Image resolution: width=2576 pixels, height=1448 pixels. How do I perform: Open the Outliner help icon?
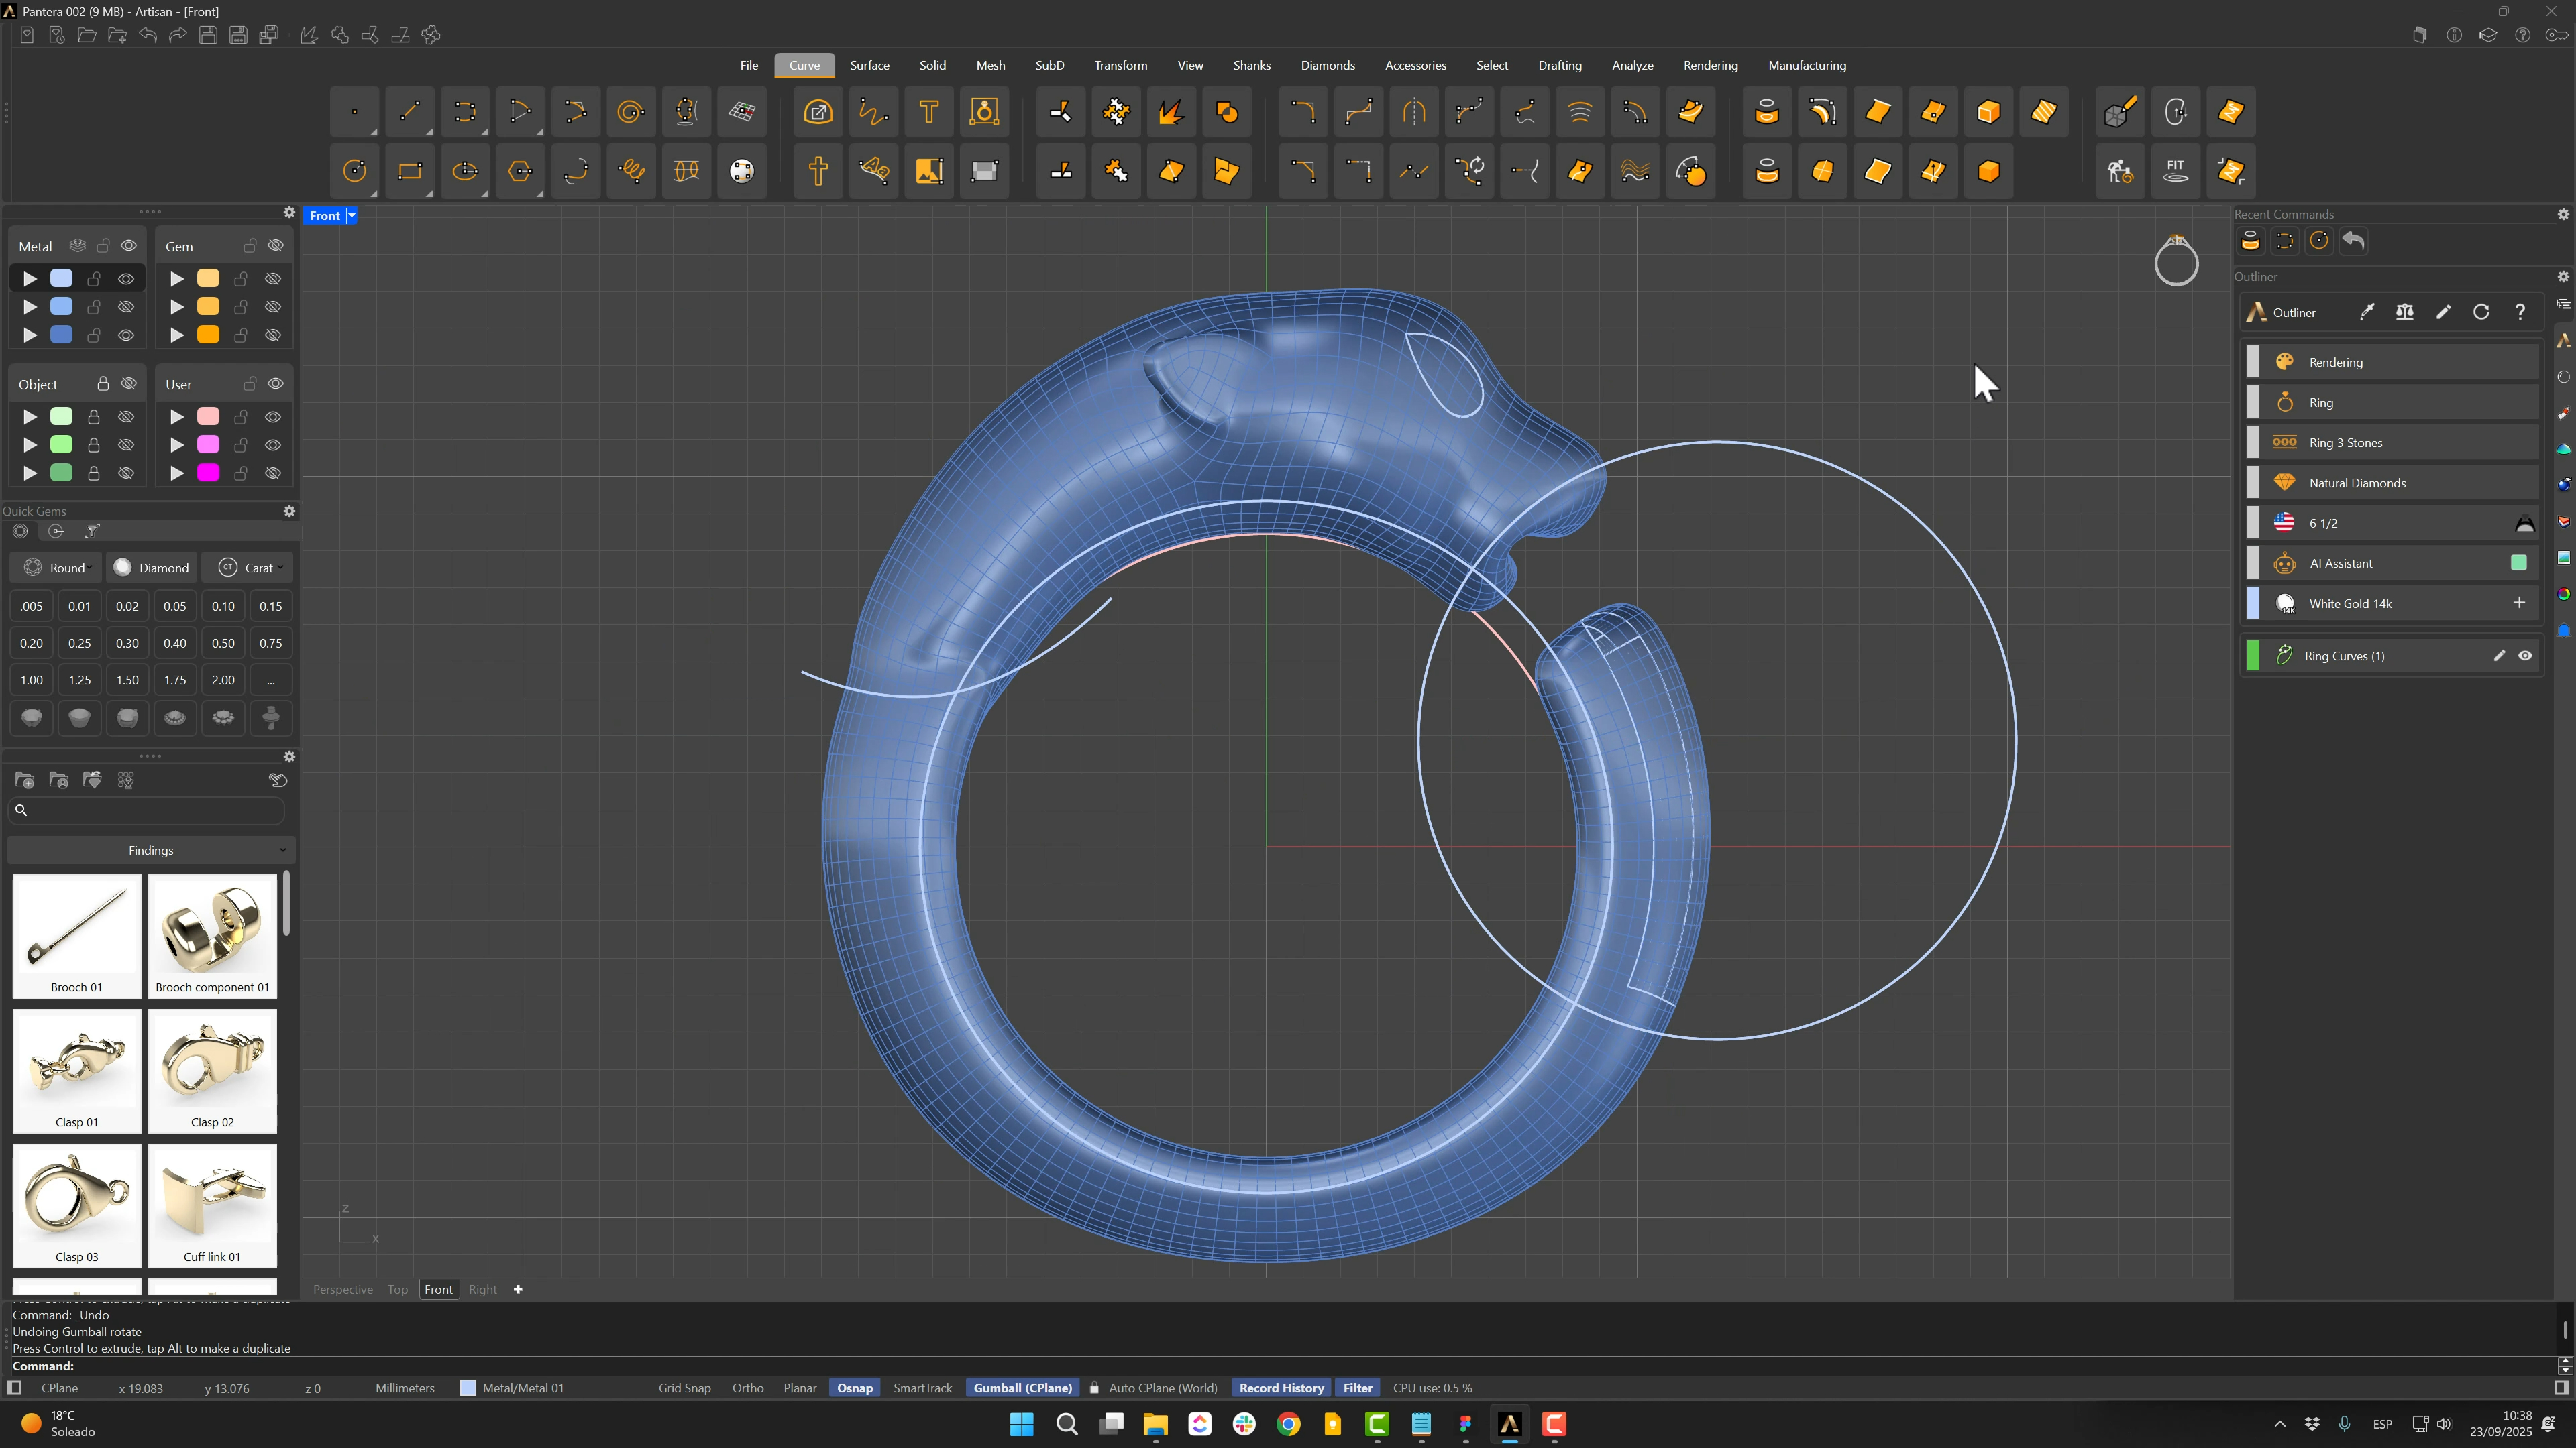tap(2520, 313)
